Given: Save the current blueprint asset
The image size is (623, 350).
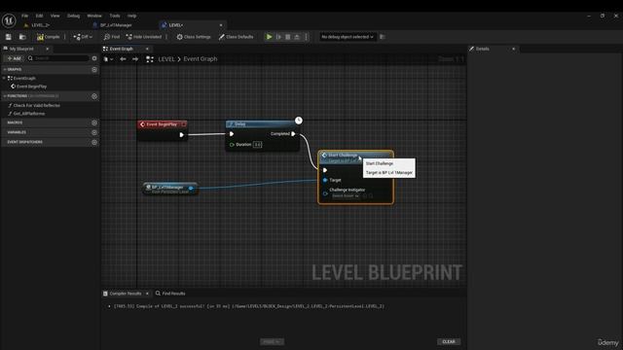Looking at the screenshot, I should [9, 37].
